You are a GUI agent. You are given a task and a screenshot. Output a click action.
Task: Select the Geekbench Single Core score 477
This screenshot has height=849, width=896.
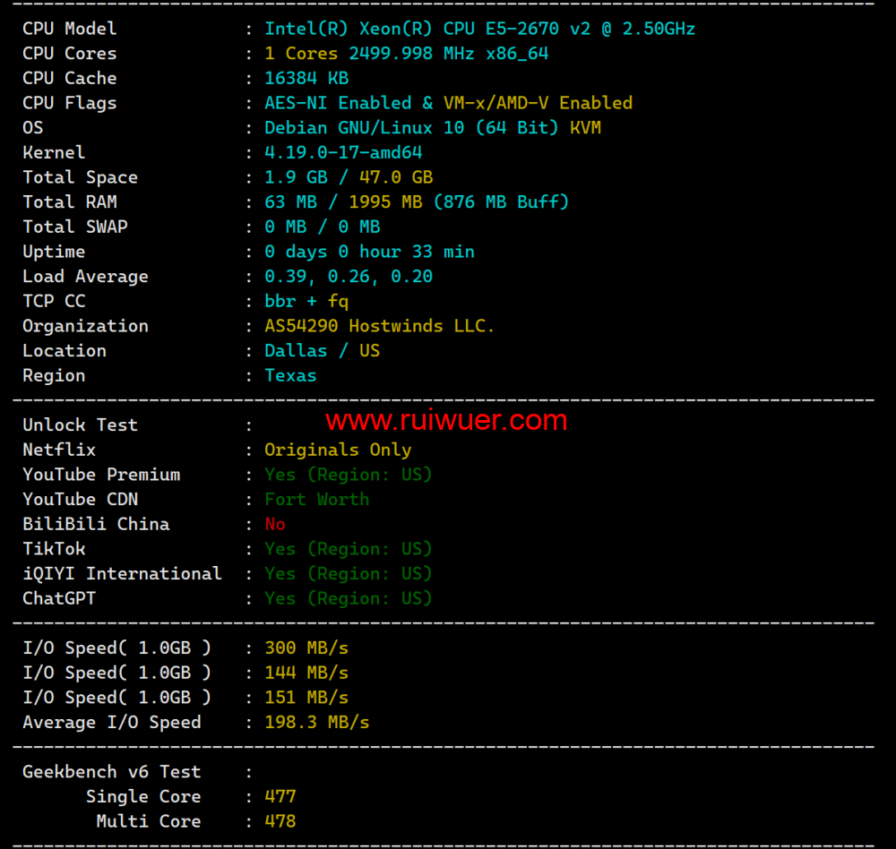click(280, 797)
